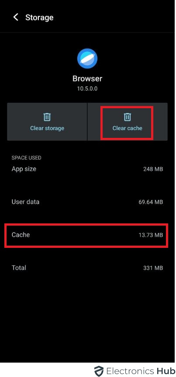Click the 248 MB app size value
This screenshot has height=377, width=176.
point(153,169)
